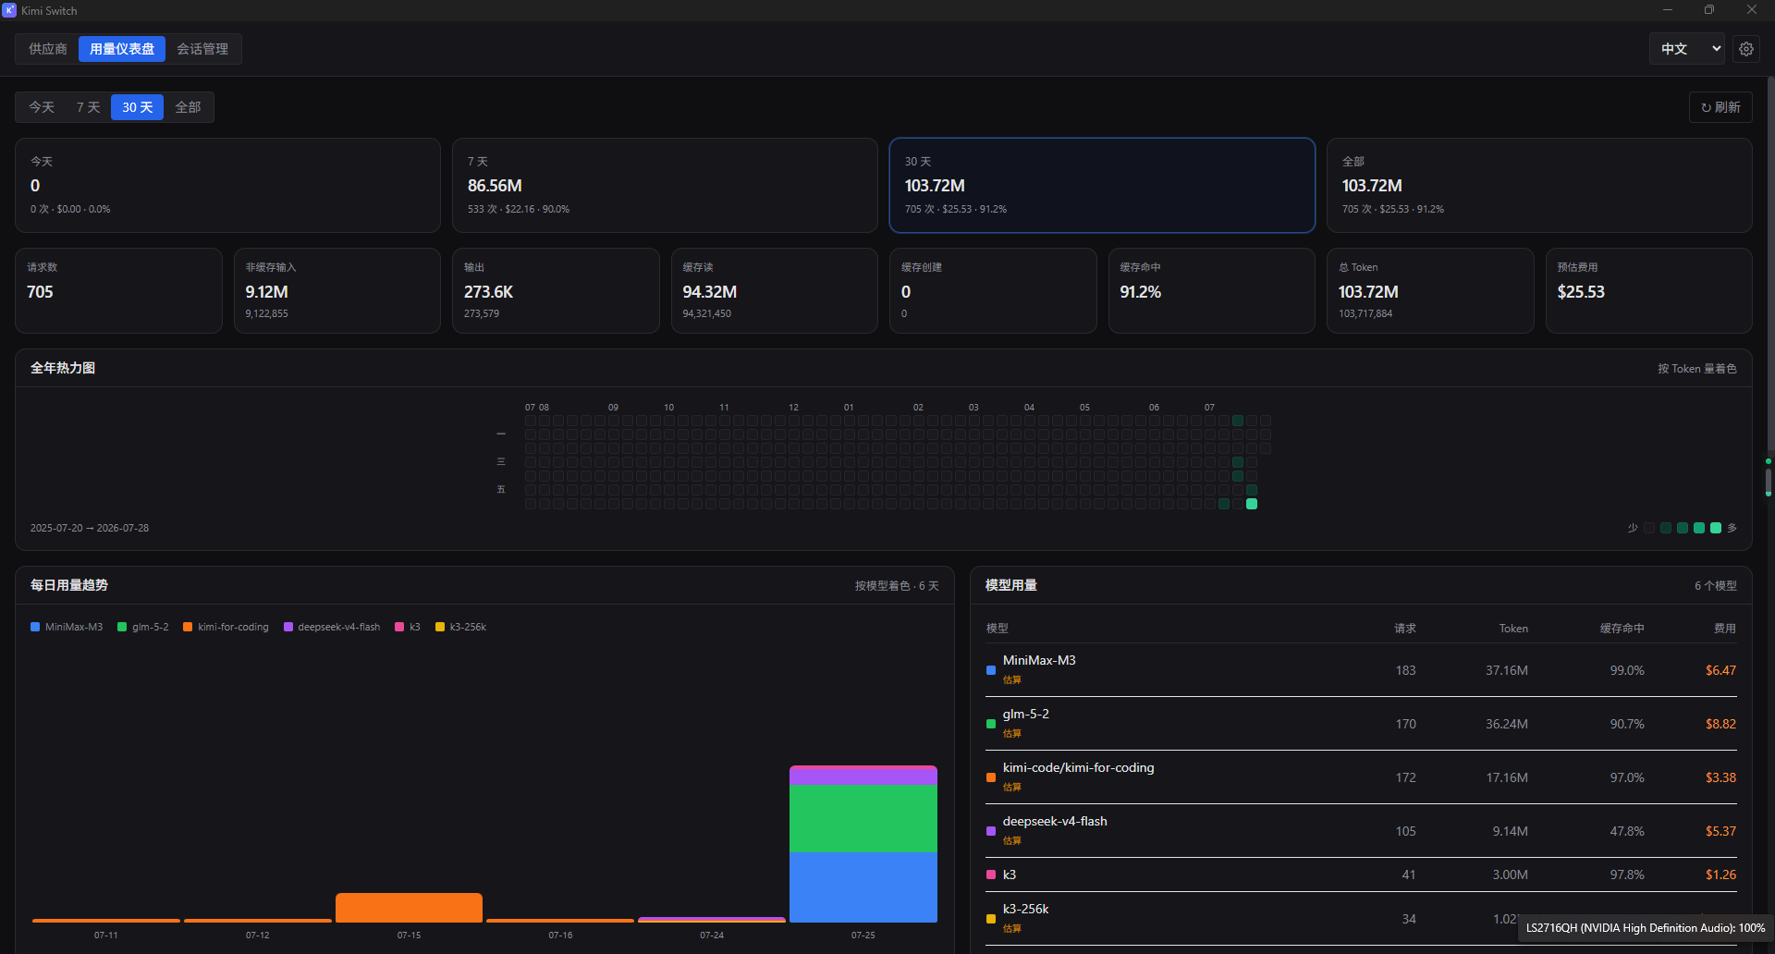Click the Kimi Switch app icon
The image size is (1775, 954).
pos(9,10)
